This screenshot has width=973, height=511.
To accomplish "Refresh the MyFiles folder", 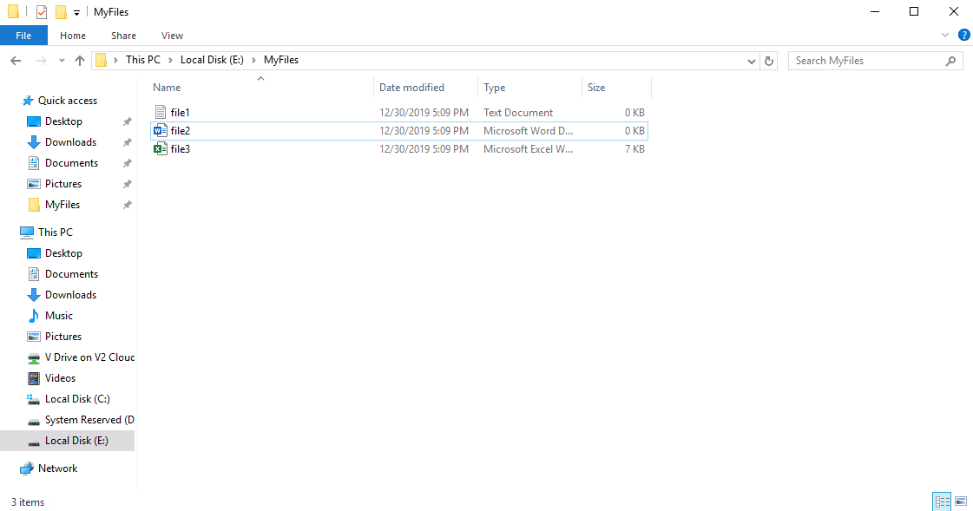I will [769, 61].
